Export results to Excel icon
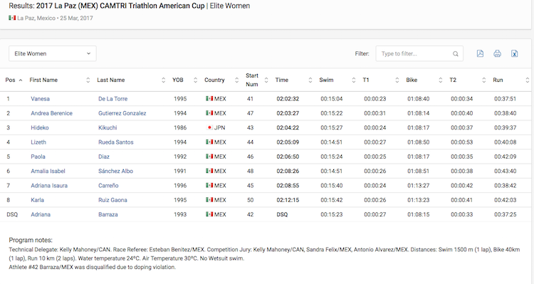The height and width of the screenshot is (284, 534). click(514, 53)
